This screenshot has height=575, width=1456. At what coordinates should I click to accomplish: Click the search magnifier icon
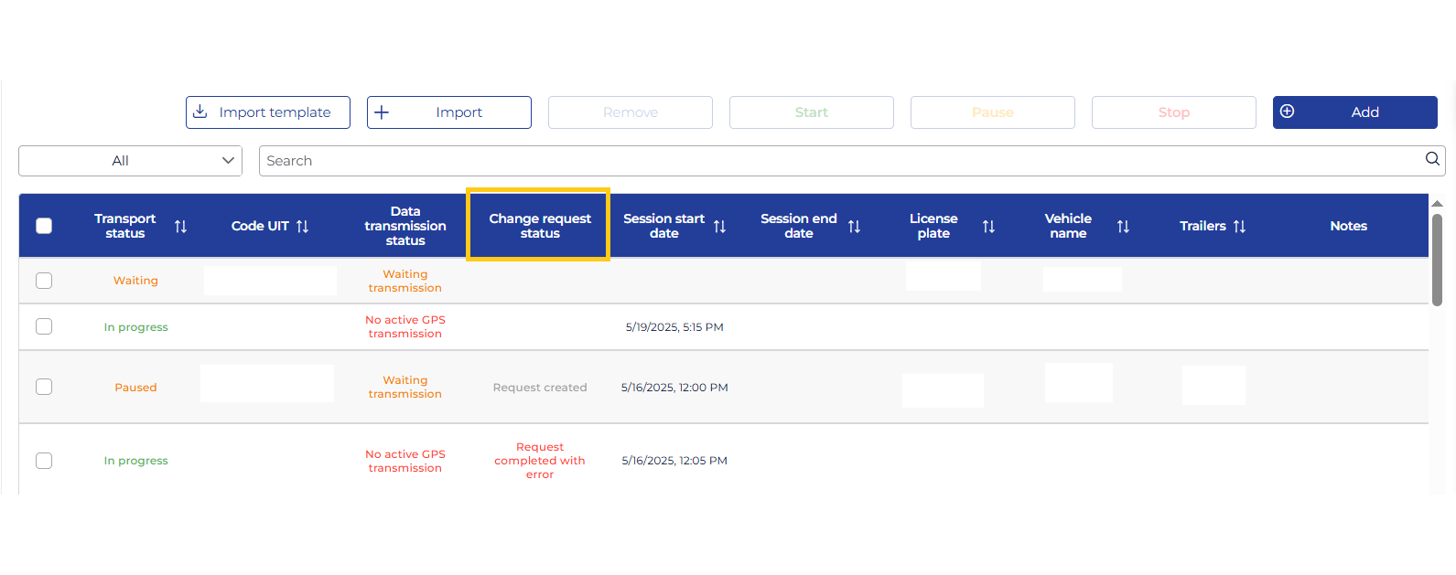click(x=1432, y=159)
